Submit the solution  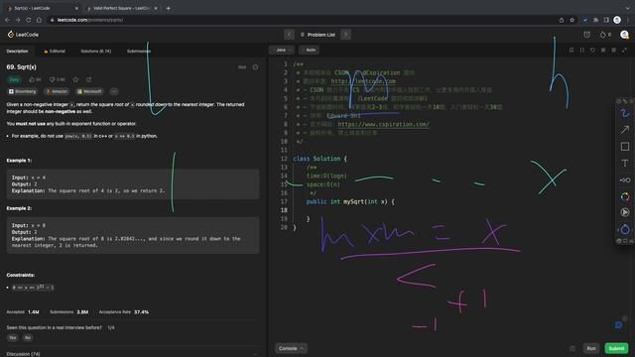coord(616,348)
